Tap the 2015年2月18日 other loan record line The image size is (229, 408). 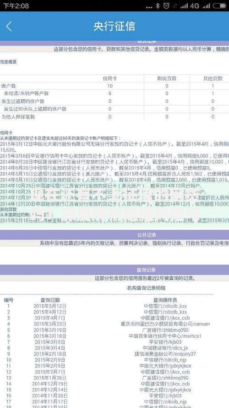(x=114, y=221)
